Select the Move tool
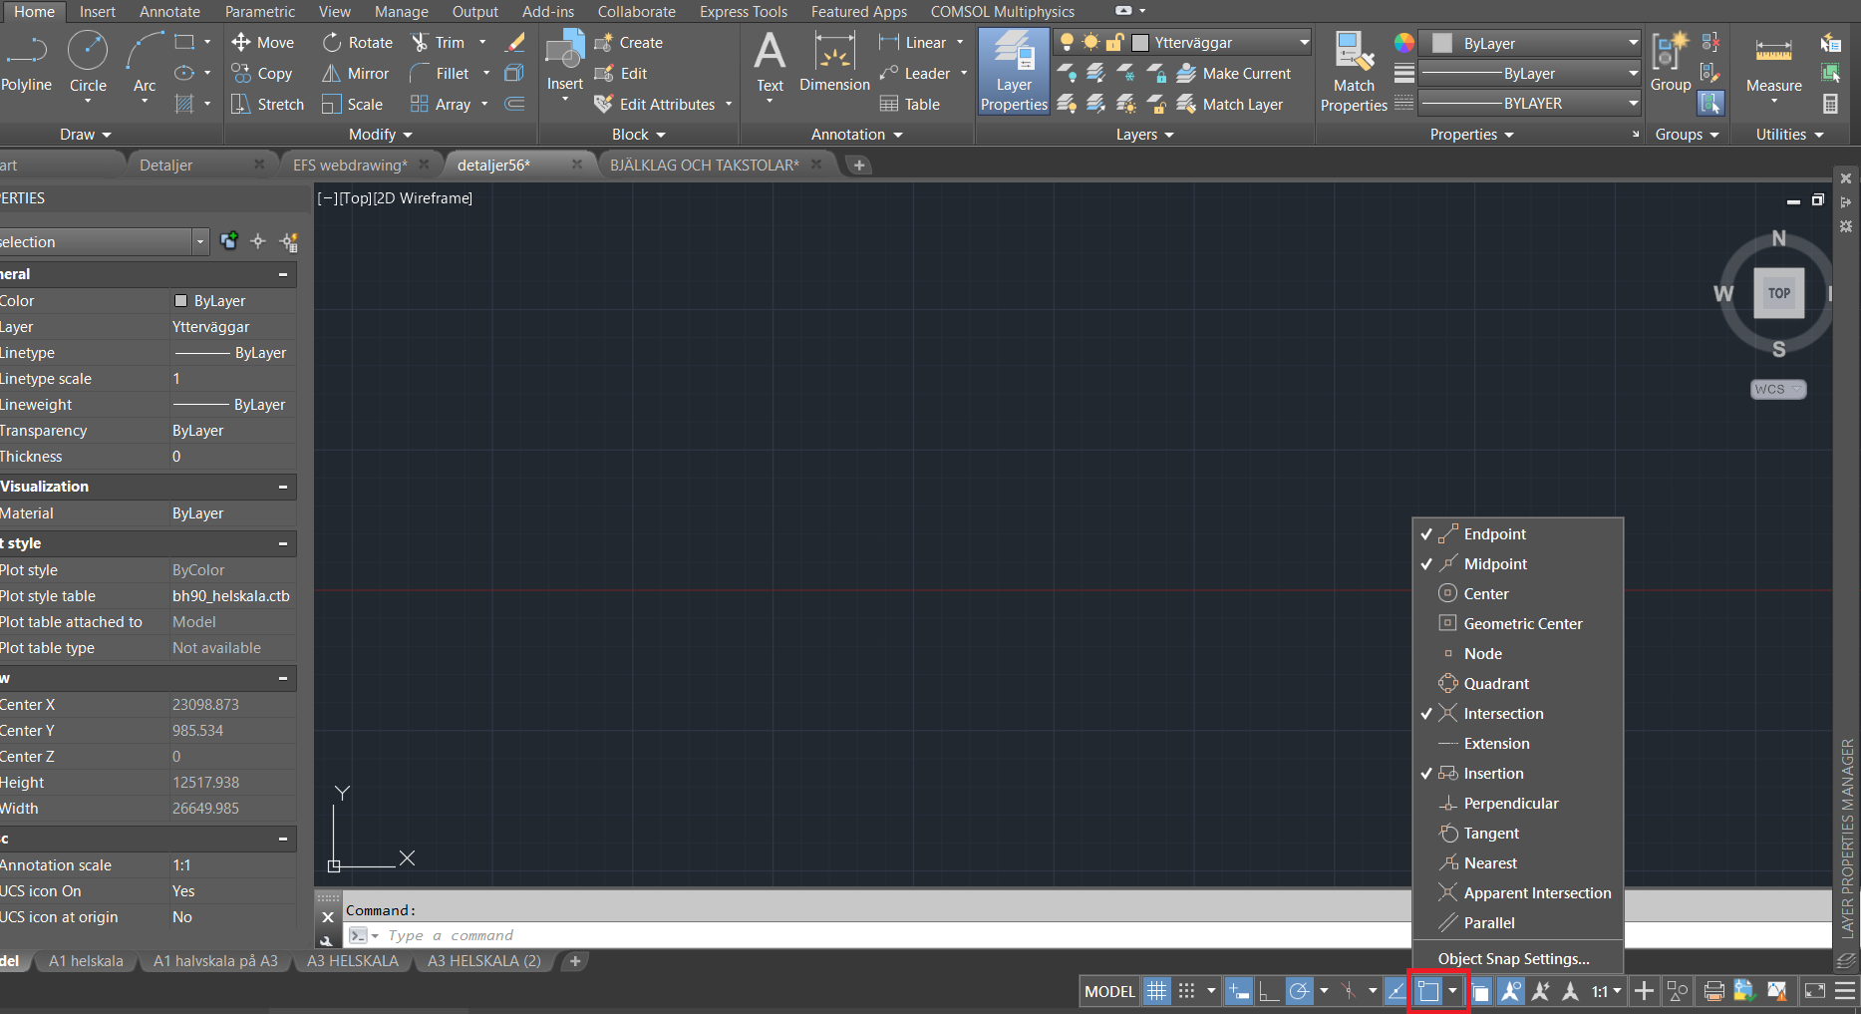Image resolution: width=1861 pixels, height=1014 pixels. (262, 42)
